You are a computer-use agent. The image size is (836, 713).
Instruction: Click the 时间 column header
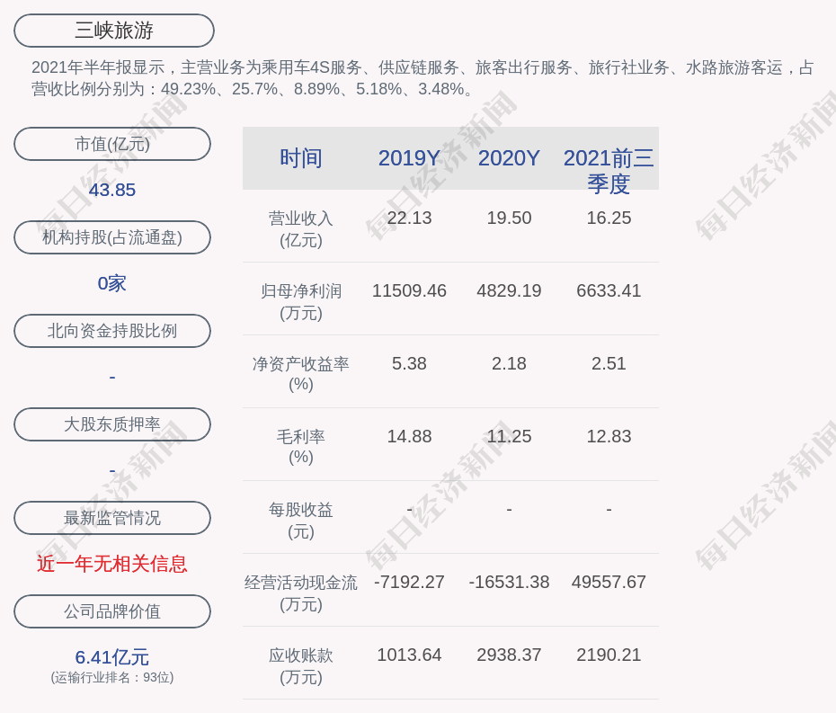coord(300,158)
